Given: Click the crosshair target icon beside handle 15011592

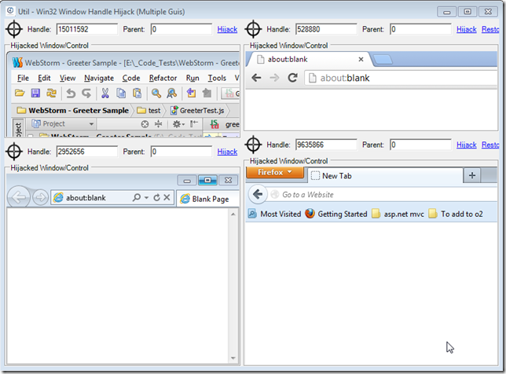Looking at the screenshot, I should (x=14, y=29).
